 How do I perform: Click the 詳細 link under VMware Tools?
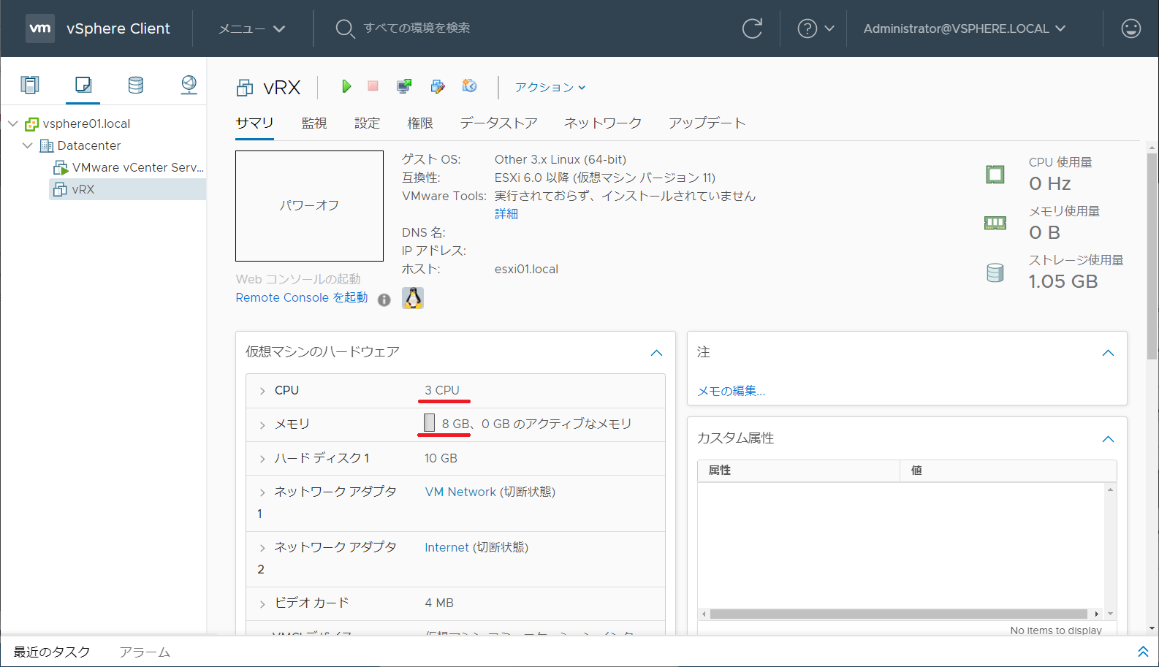[506, 213]
